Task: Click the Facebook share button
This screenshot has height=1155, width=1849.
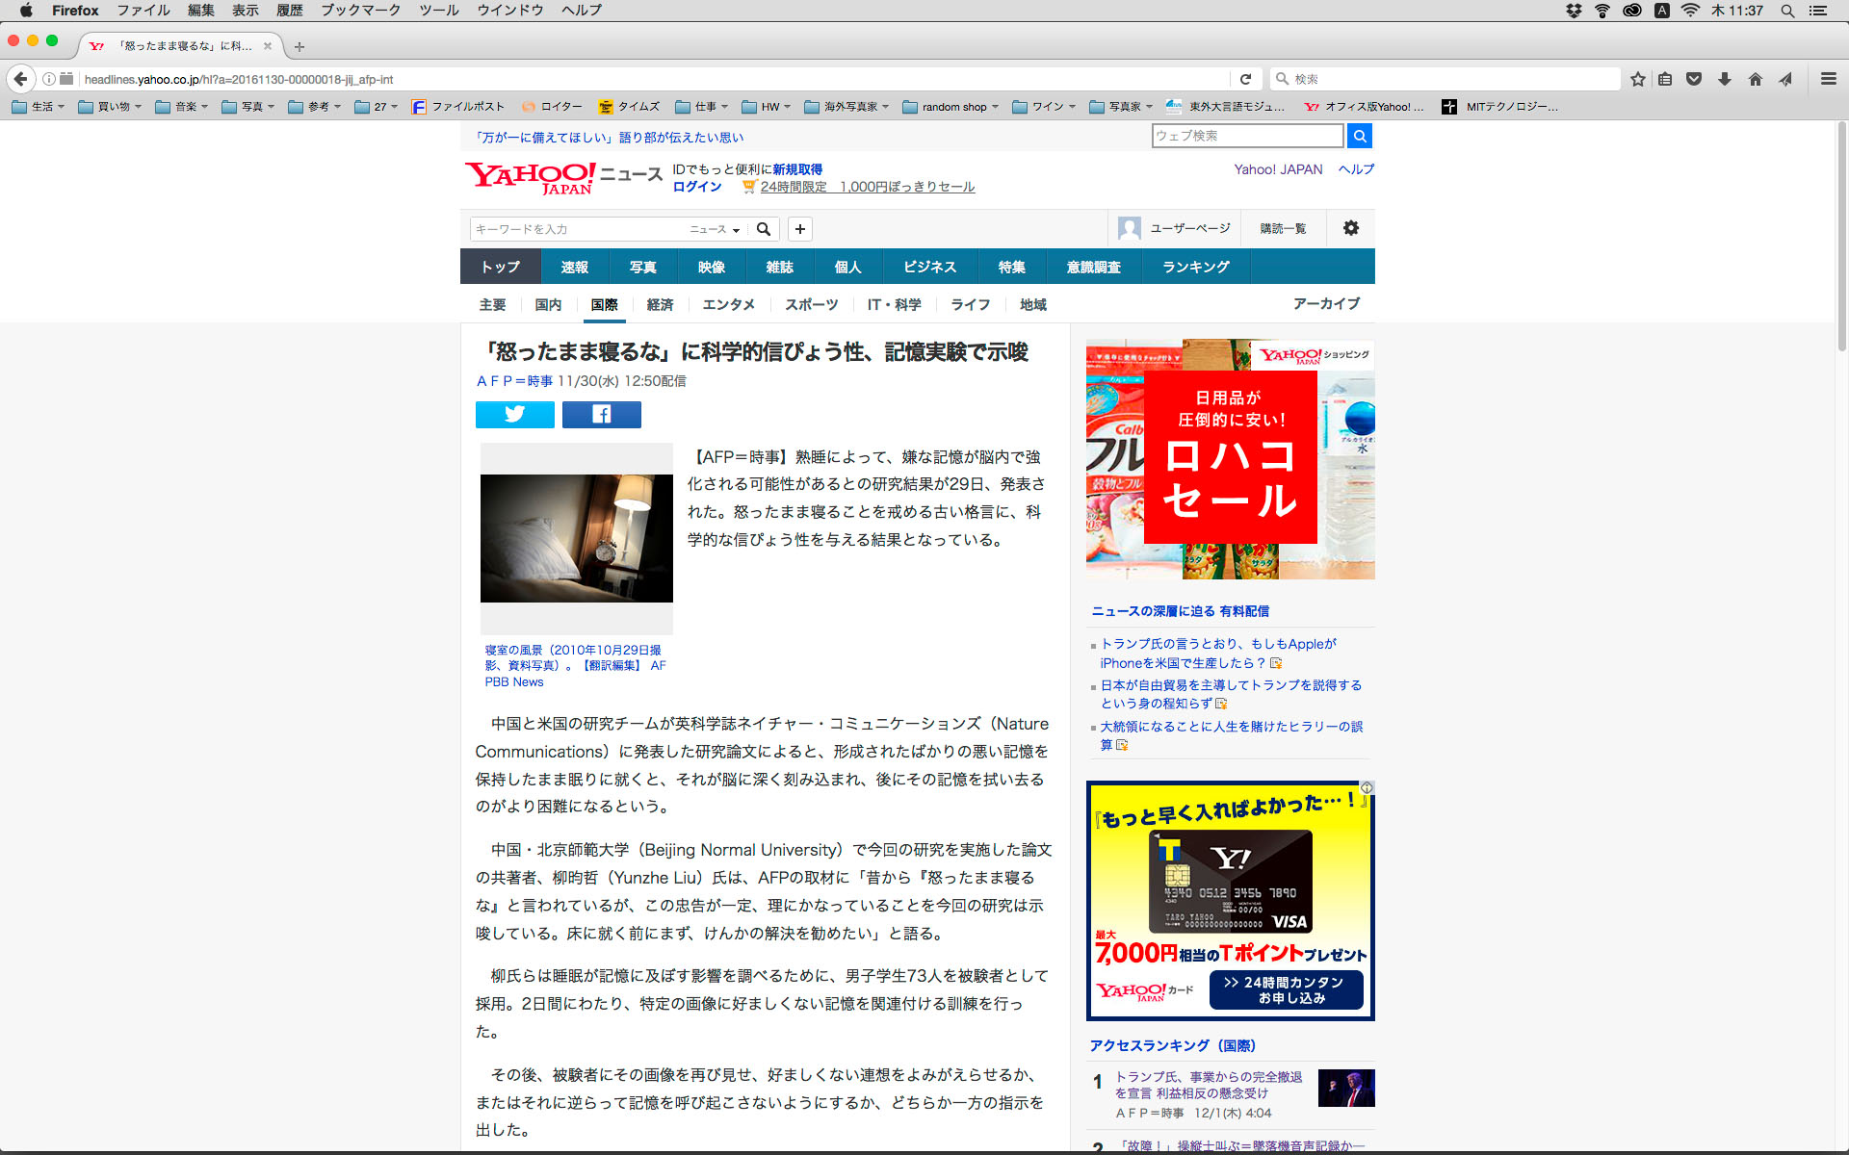Action: pos(601,414)
